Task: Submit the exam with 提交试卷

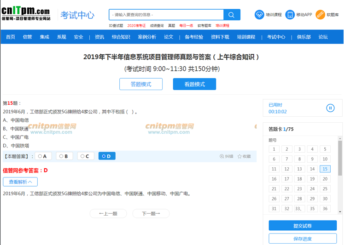Action: click(x=302, y=226)
